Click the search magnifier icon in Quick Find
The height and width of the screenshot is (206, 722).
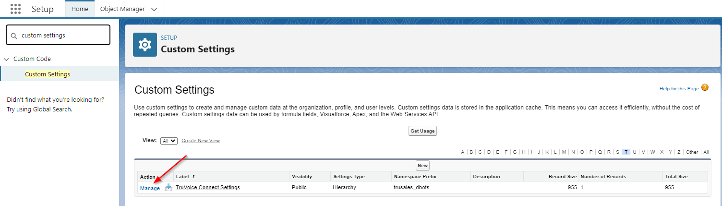pos(14,36)
